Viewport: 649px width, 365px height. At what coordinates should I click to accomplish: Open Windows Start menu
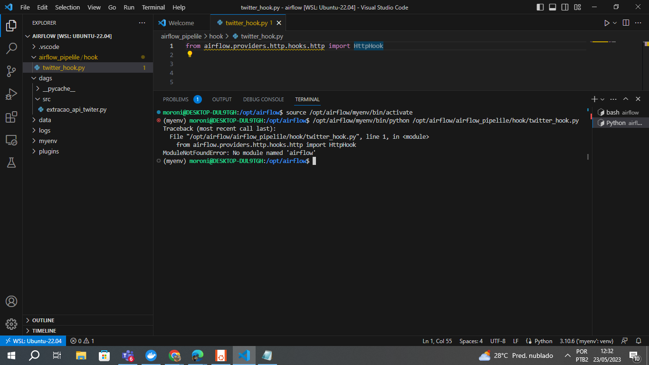tap(11, 355)
